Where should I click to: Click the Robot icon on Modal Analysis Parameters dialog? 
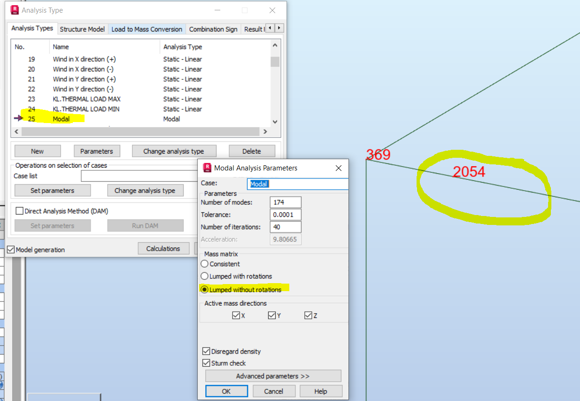208,168
